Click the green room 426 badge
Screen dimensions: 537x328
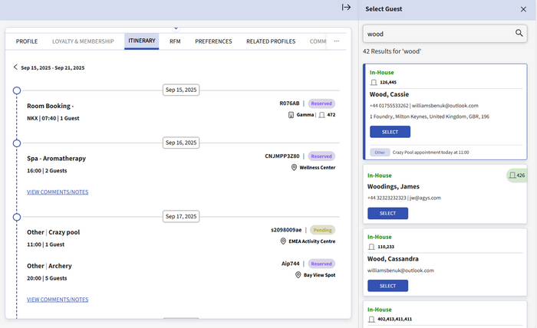[x=516, y=175]
